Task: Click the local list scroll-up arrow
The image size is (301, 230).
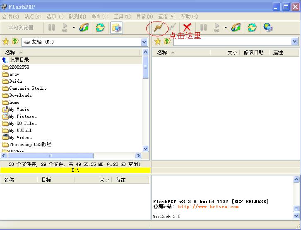Action: click(x=145, y=52)
